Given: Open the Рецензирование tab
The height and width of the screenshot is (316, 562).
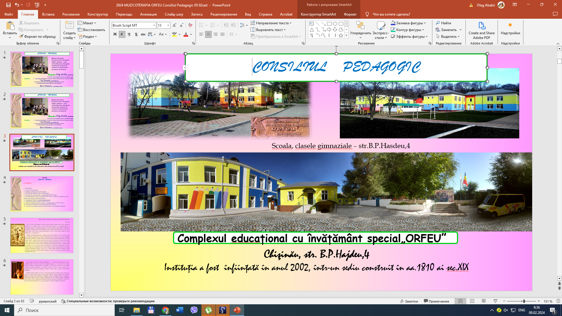Looking at the screenshot, I should (x=224, y=14).
